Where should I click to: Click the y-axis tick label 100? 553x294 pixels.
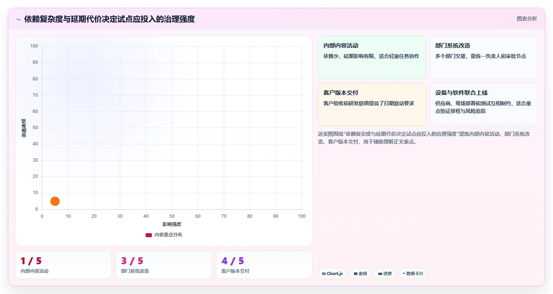[34, 46]
